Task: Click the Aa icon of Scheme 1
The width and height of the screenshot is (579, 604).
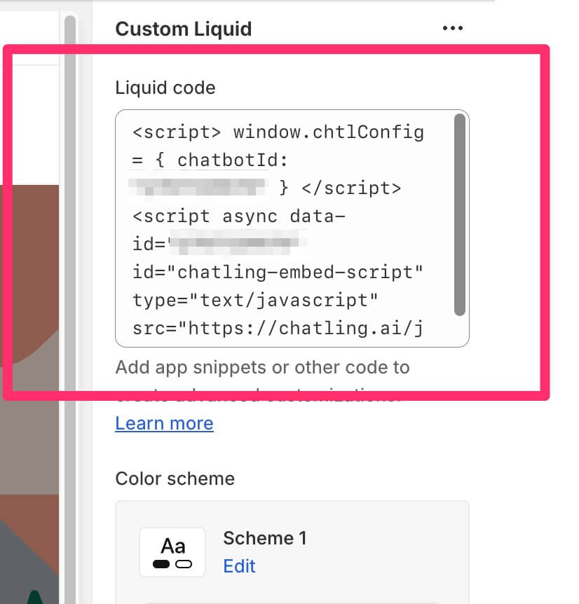Action: [x=172, y=552]
